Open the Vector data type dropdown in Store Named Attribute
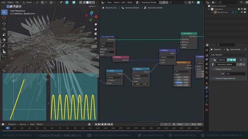The image size is (248, 139). coord(107,43)
